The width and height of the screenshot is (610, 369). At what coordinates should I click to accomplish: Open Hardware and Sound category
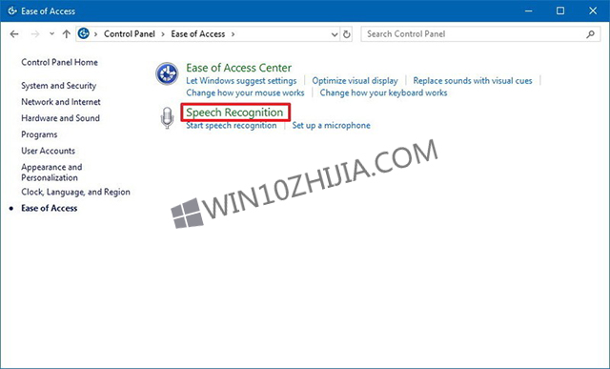pyautogui.click(x=60, y=118)
